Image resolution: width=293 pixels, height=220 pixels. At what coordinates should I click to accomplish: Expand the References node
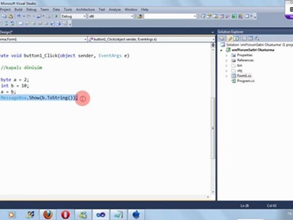(226, 61)
